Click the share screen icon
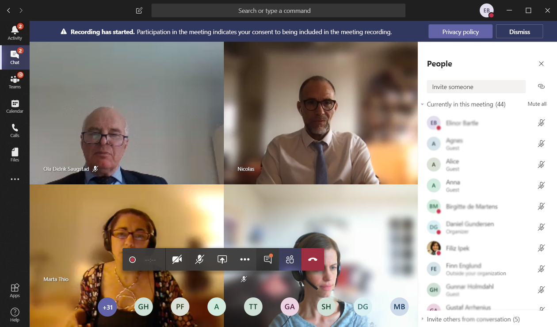557x327 pixels. pyautogui.click(x=222, y=259)
